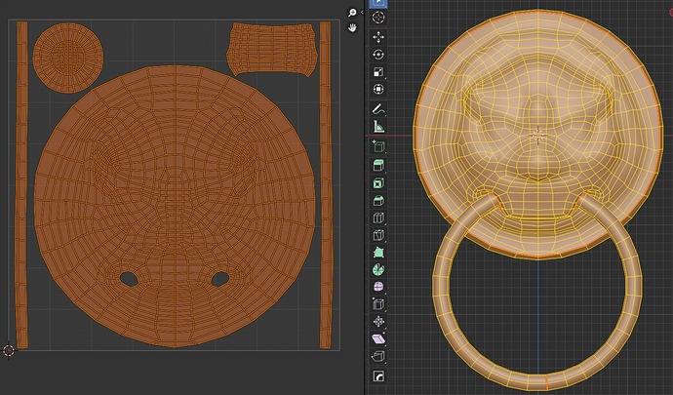Image resolution: width=673 pixels, height=395 pixels.
Task: Select the Edge Slide tool
Action: point(378,304)
